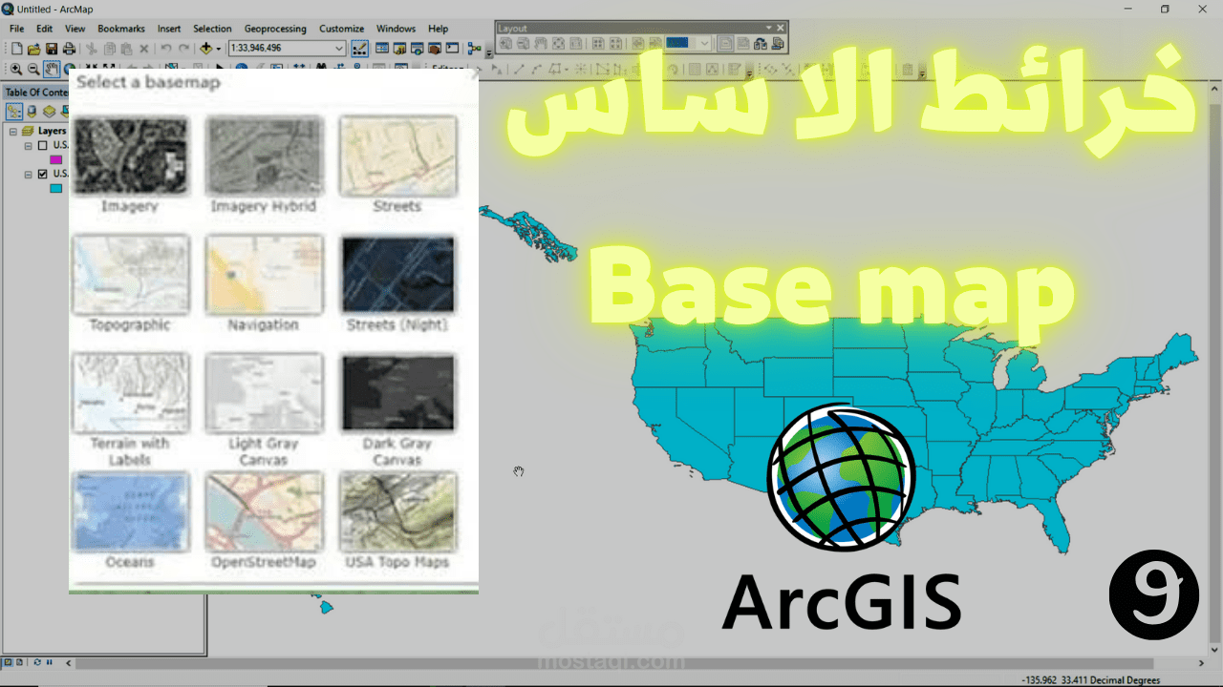Open the Python window icon
The height and width of the screenshot is (687, 1223).
[452, 49]
